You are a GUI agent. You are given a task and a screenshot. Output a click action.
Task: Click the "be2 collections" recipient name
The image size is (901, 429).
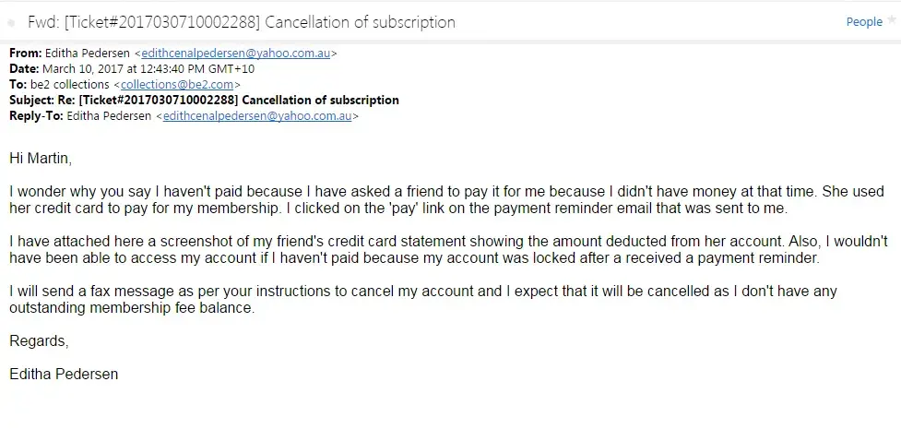tap(71, 84)
